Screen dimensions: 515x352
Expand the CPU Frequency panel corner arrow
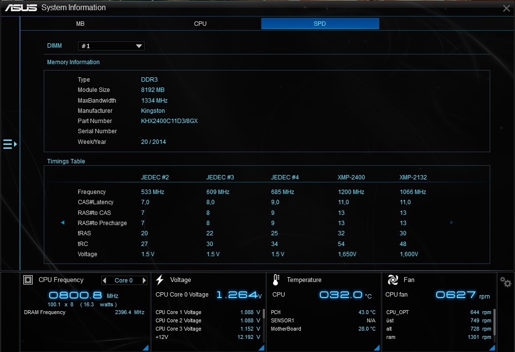[146, 347]
